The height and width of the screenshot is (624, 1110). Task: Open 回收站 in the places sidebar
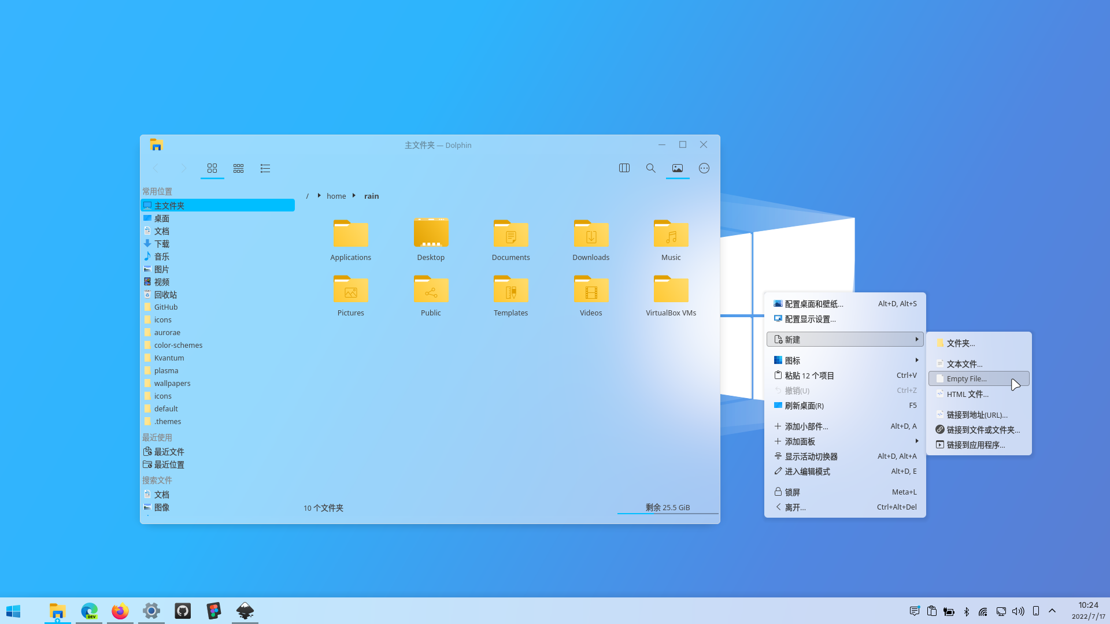pos(217,295)
